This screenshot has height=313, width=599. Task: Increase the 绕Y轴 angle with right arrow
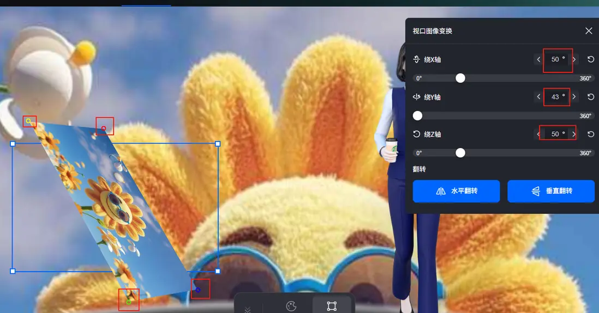coord(574,97)
